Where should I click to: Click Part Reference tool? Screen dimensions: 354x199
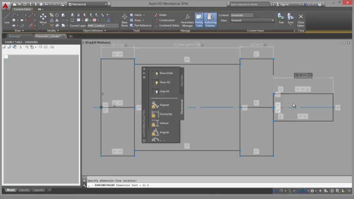coord(141,26)
